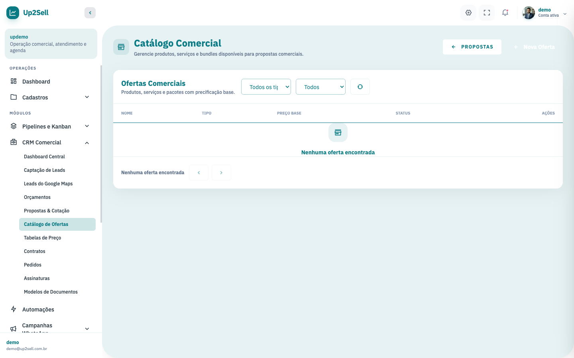Go to Leads do Google Maps

[x=57, y=184]
